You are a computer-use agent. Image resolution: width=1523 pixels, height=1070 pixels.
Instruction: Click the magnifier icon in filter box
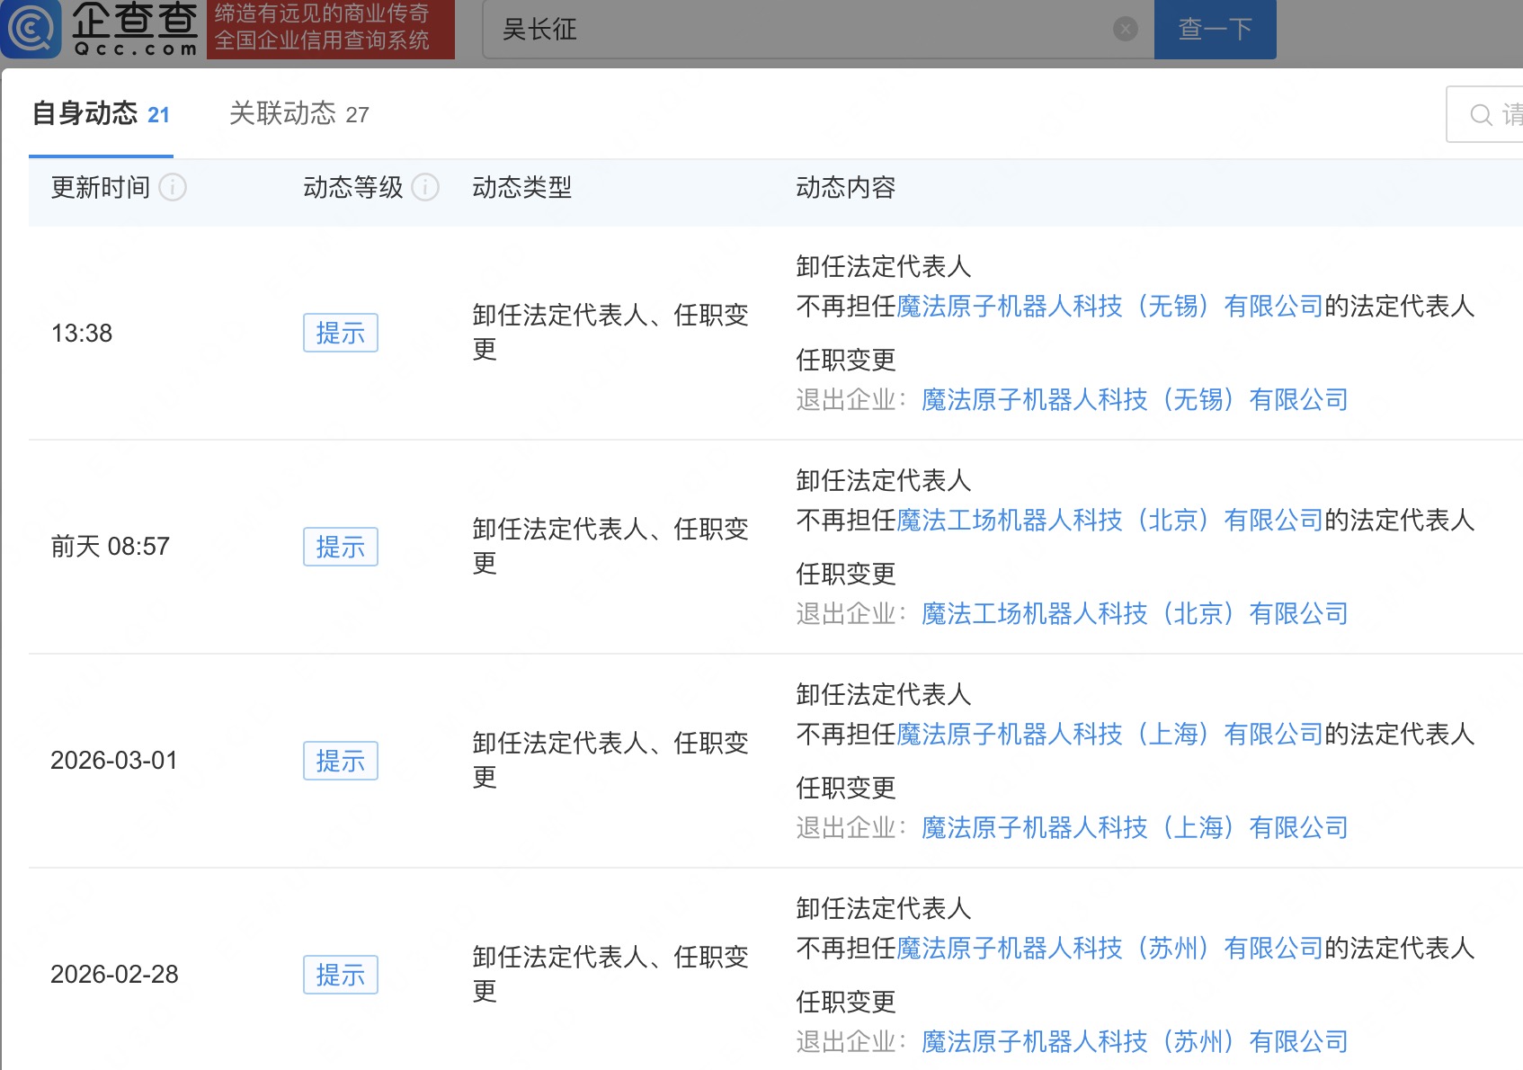pos(1480,115)
